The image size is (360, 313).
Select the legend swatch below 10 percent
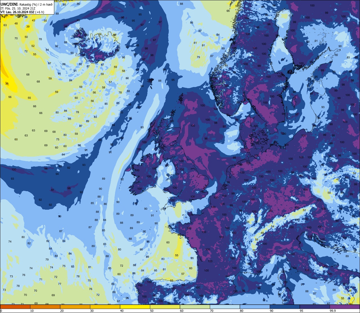(x=15, y=307)
